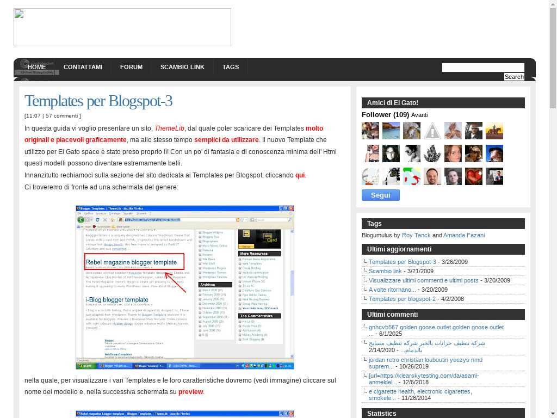This screenshot has width=557, height=418.
Task: Click Avanti next to Follower count
Action: point(419,115)
